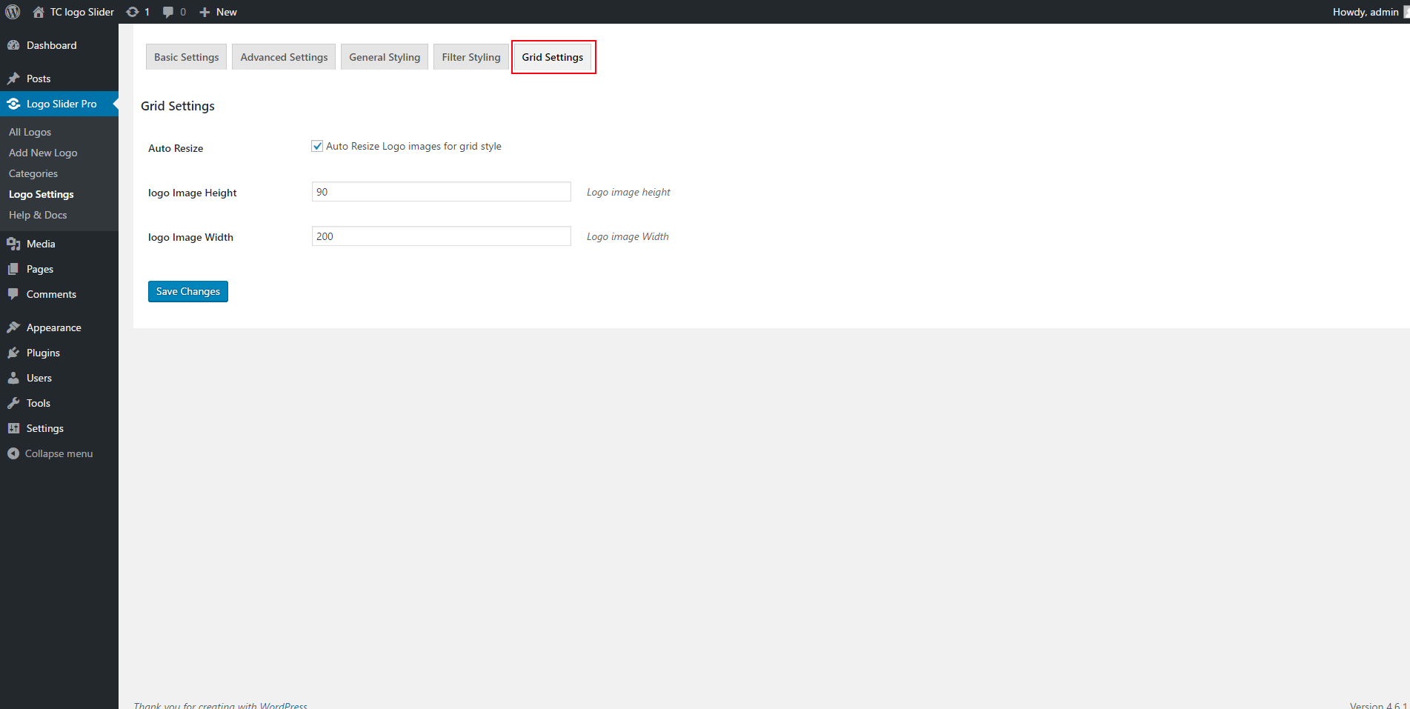Click the Comments label in sidebar
1410x709 pixels.
[51, 294]
